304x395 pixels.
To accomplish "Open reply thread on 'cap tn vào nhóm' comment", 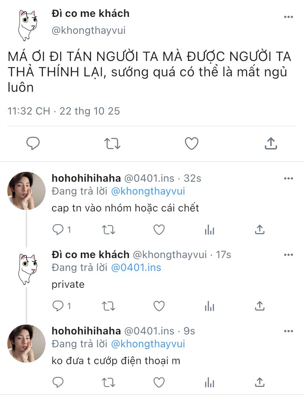I will [58, 230].
